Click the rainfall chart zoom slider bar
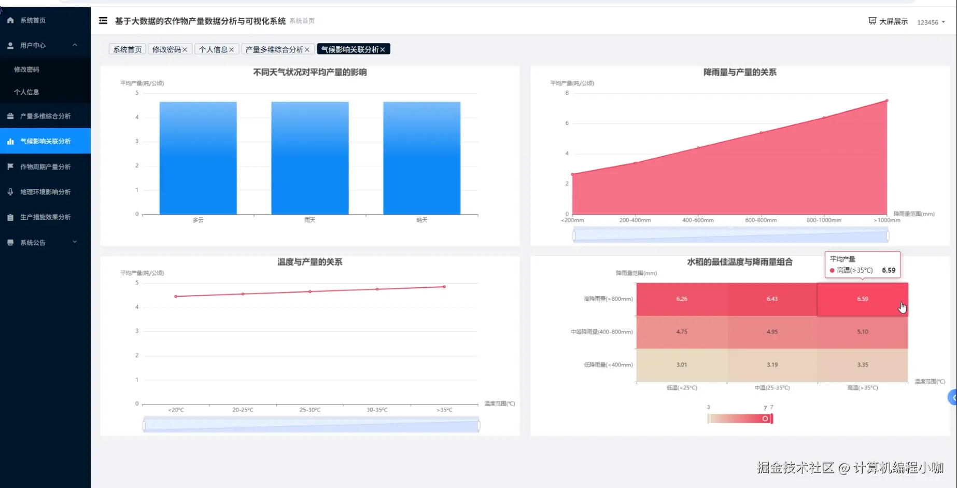The width and height of the screenshot is (957, 488). pos(730,236)
